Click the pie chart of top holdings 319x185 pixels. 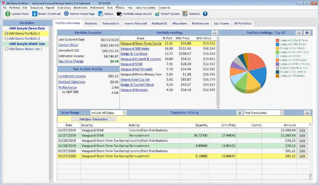[x=248, y=73]
